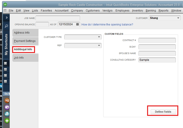The width and height of the screenshot is (183, 128).
Task: Click the purple round calendar icon
Action: tap(7, 107)
